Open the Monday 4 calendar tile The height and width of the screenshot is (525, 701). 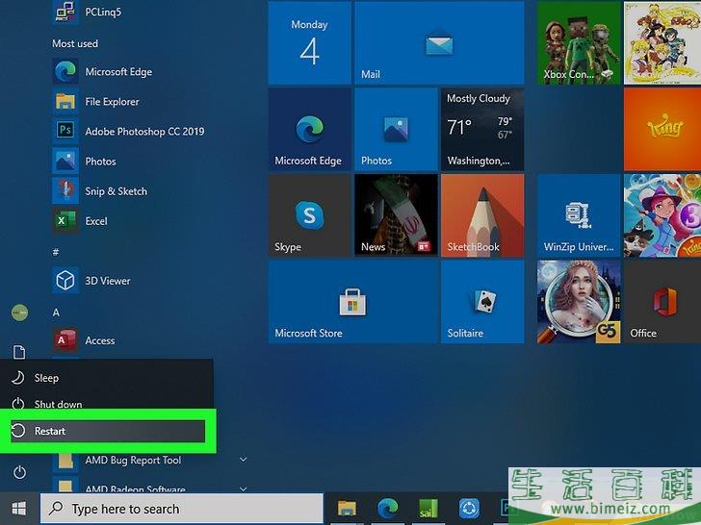(x=309, y=43)
